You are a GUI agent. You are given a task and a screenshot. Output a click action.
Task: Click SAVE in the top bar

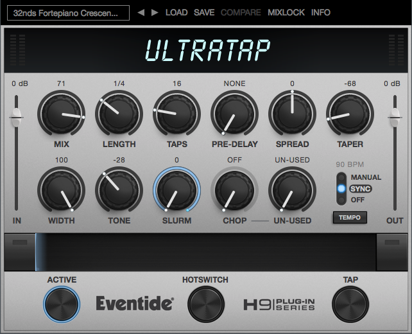(204, 12)
